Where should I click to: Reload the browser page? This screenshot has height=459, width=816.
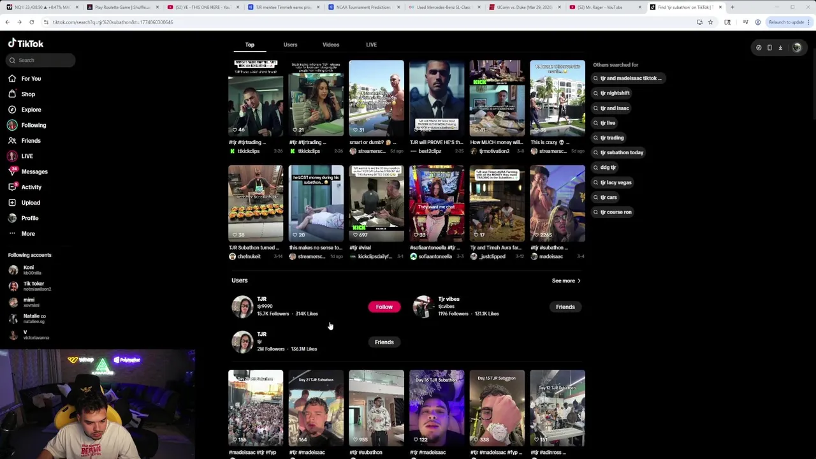(x=31, y=22)
